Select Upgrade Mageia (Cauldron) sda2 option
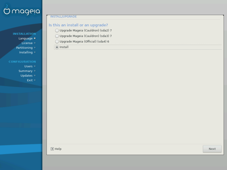The height and width of the screenshot is (170, 227). (57, 31)
